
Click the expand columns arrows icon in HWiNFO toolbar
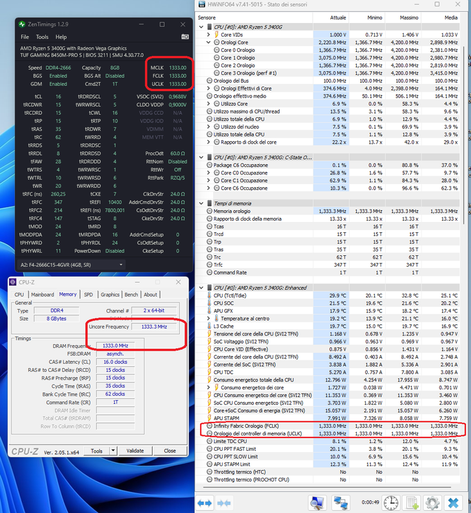(205, 503)
